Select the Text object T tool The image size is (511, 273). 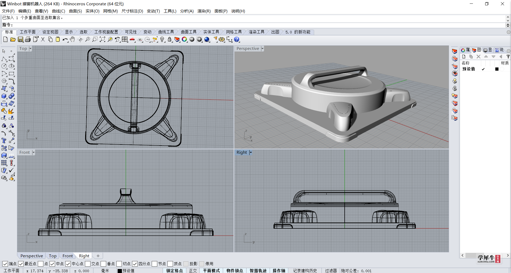pyautogui.click(x=4, y=140)
